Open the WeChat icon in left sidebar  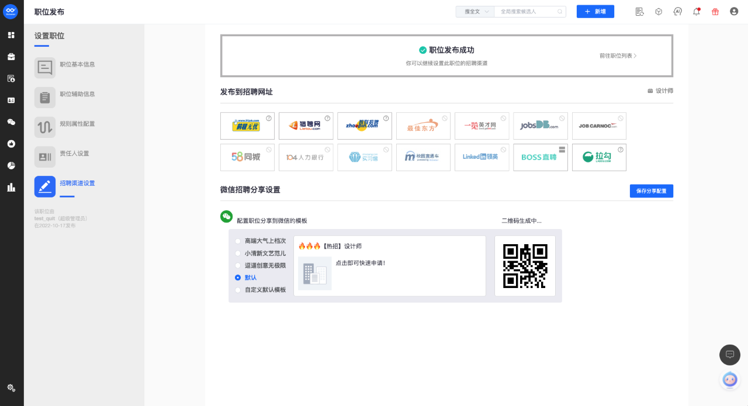click(11, 122)
